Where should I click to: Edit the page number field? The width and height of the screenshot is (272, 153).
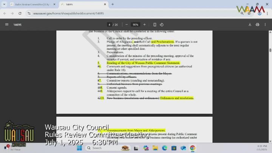tap(109, 25)
